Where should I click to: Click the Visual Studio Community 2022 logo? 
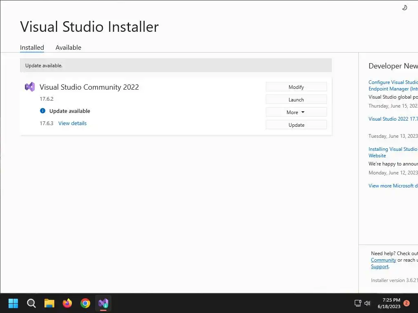pyautogui.click(x=30, y=87)
